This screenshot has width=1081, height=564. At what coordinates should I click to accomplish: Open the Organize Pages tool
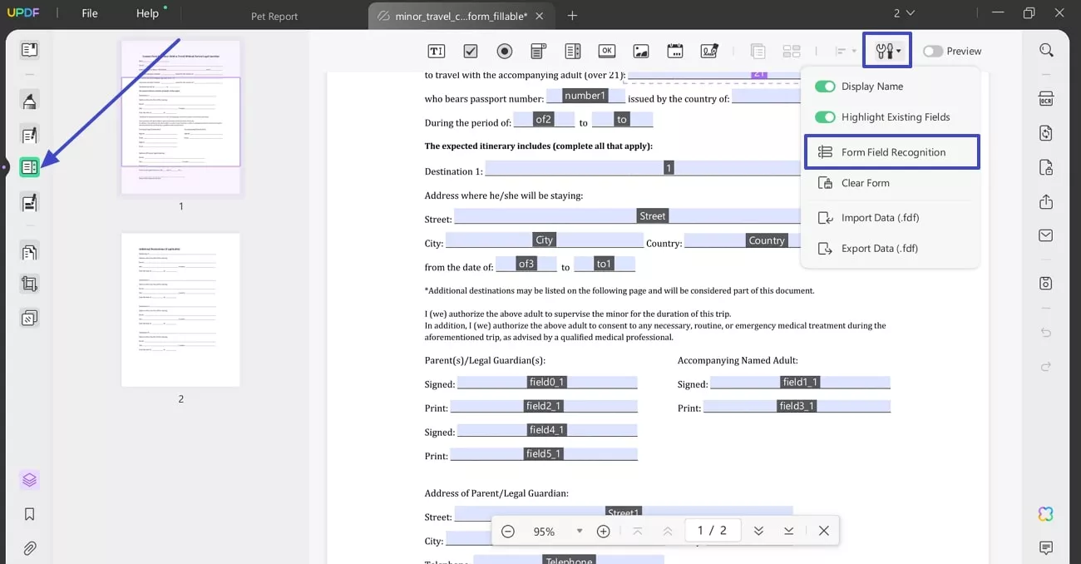(x=30, y=251)
